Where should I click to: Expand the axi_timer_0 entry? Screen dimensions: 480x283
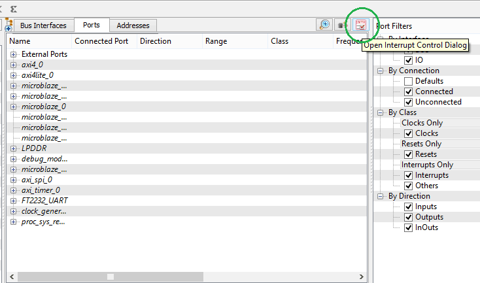click(x=13, y=190)
